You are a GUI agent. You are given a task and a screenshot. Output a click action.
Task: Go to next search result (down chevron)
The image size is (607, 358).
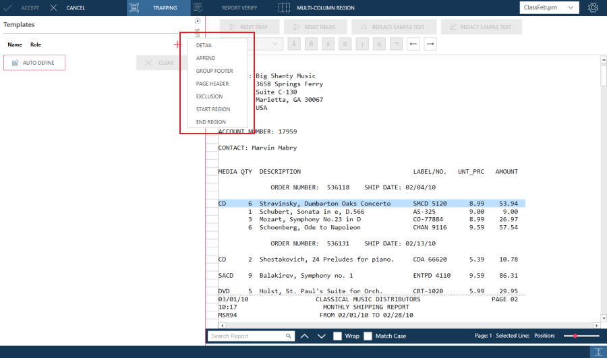click(x=321, y=336)
